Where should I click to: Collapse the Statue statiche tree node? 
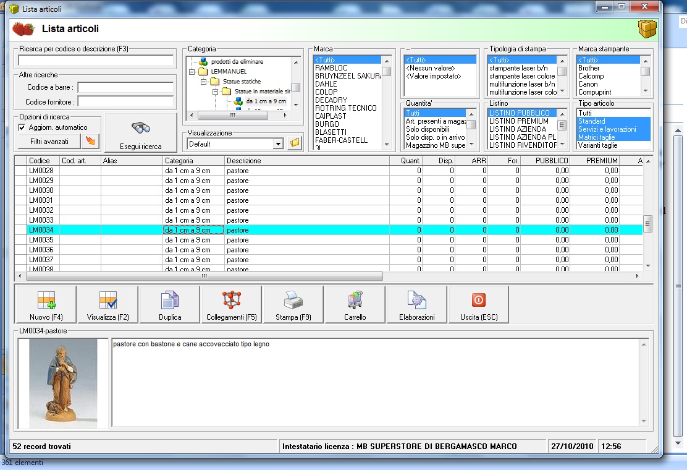tap(204, 82)
